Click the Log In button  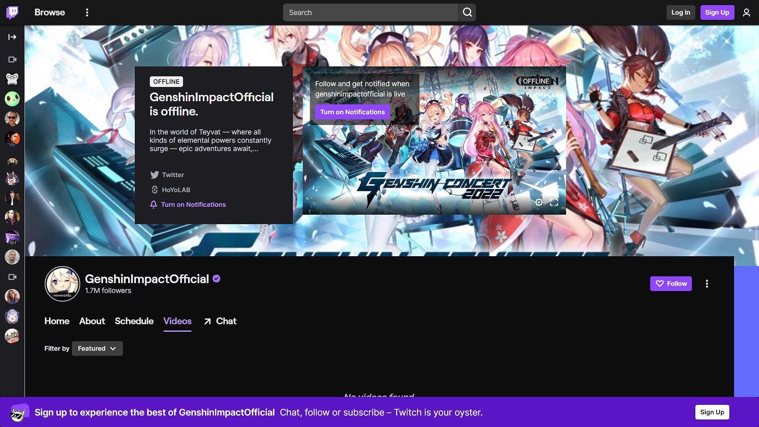tap(681, 13)
